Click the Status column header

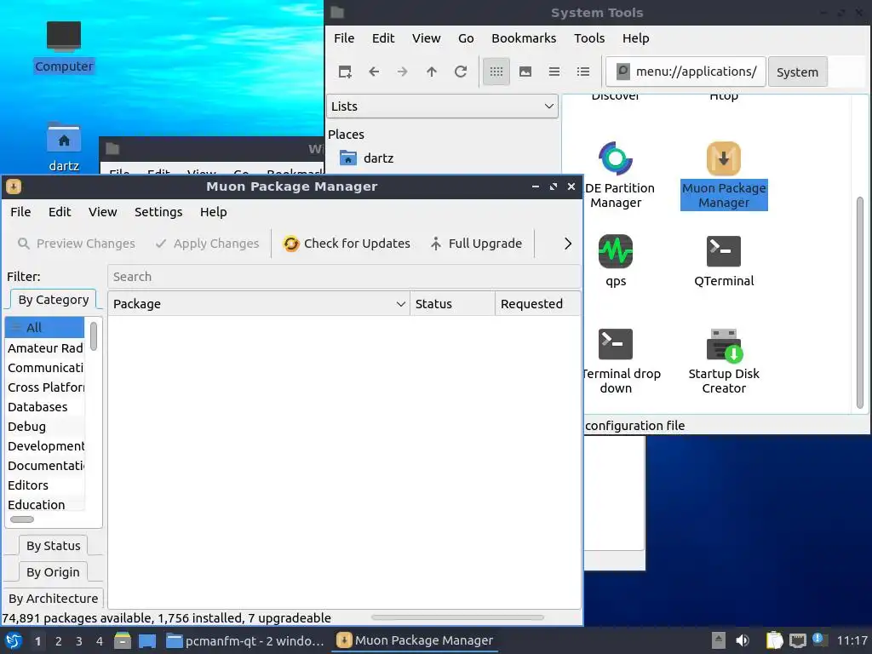[x=453, y=304]
